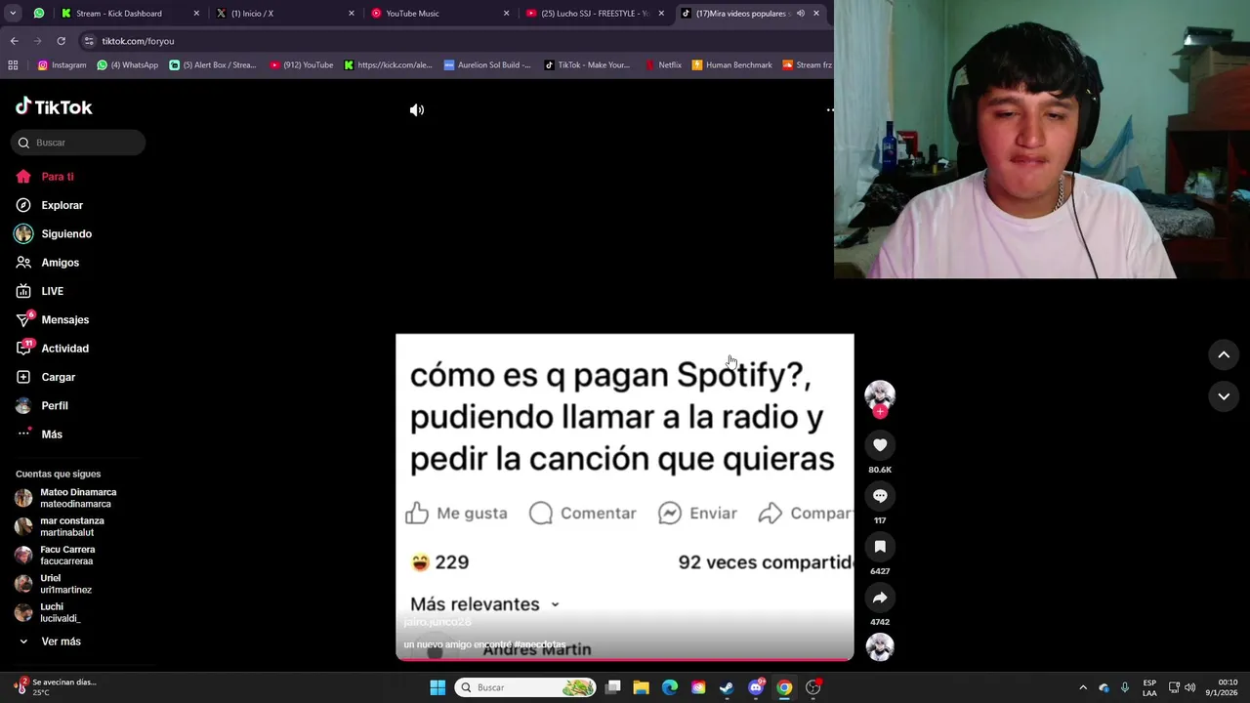This screenshot has width=1250, height=703.
Task: Open mar constanza followed account
Action: point(60,526)
